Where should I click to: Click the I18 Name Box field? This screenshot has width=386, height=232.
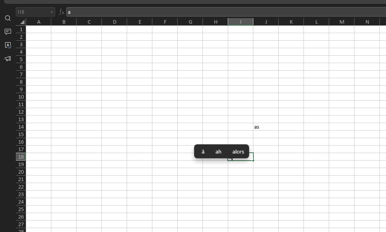(32, 12)
